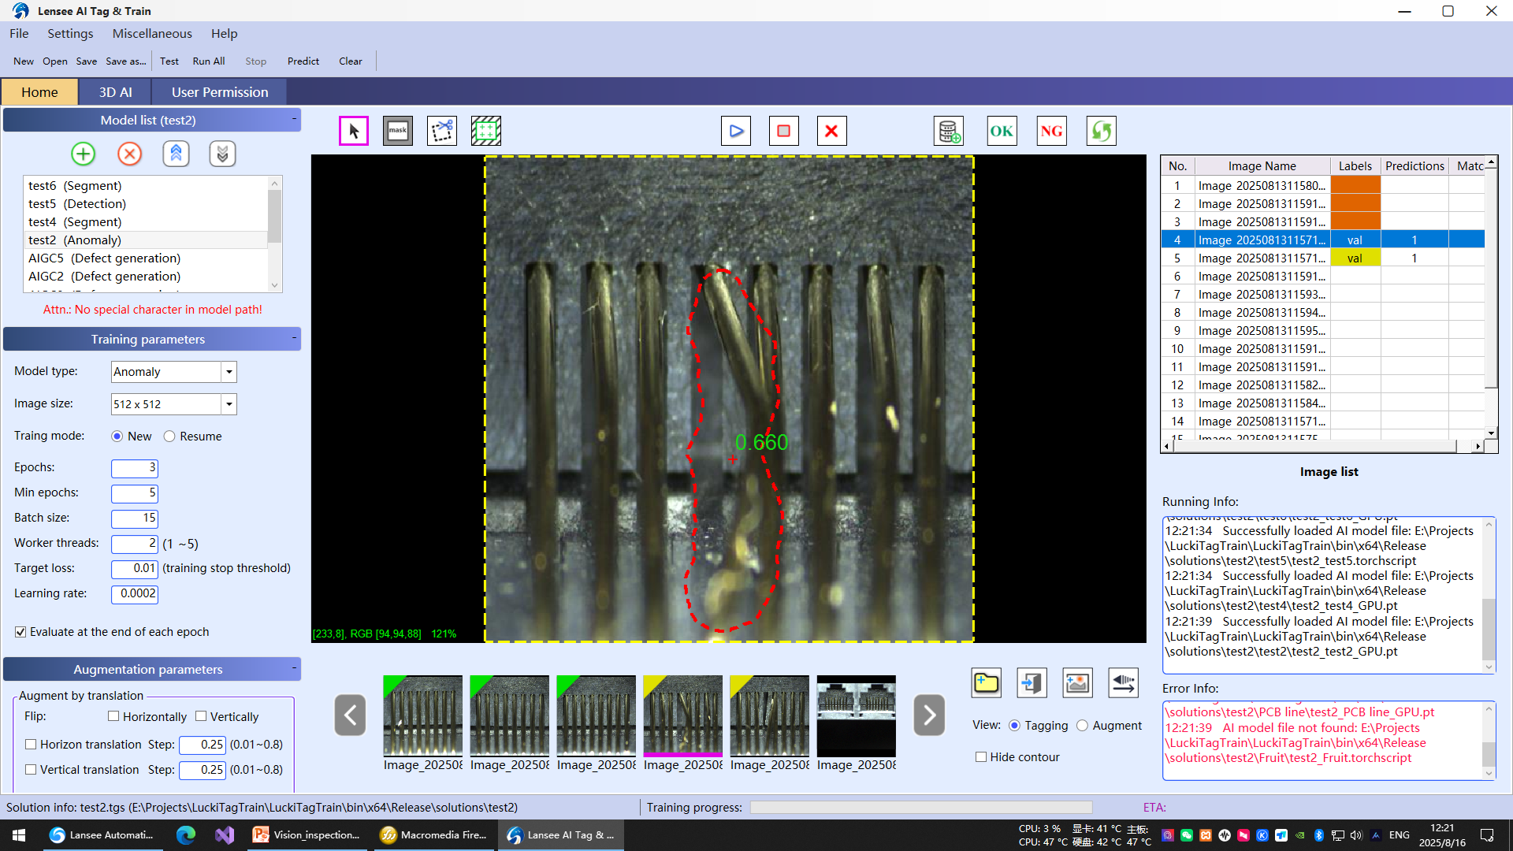Open the image folder icon
This screenshot has width=1513, height=851.
tap(986, 682)
